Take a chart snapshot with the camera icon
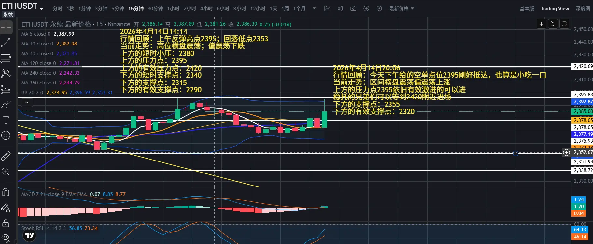 (353, 9)
